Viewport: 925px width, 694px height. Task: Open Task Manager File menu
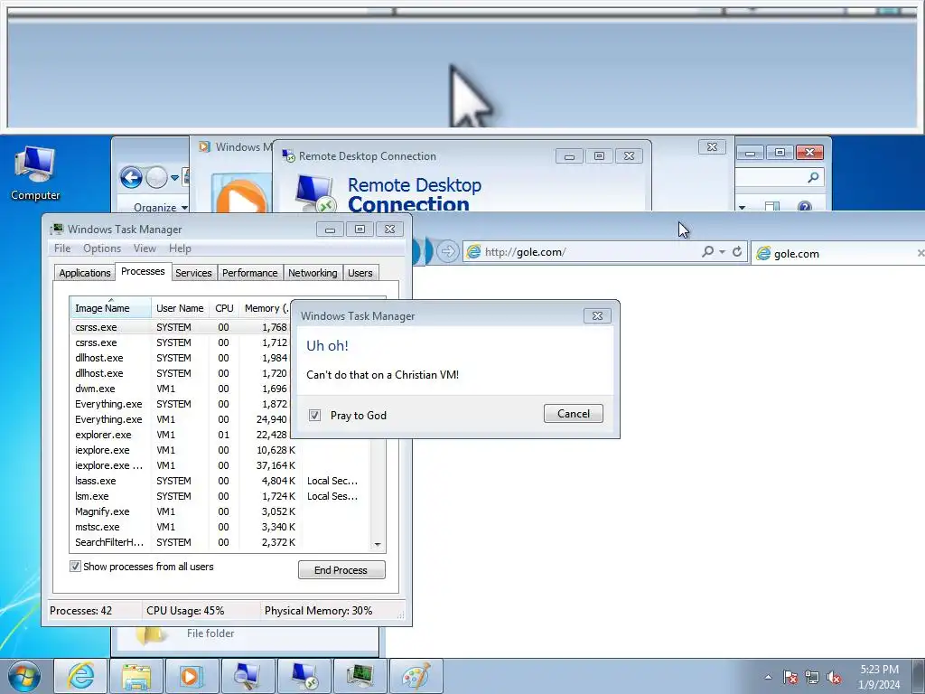point(62,249)
